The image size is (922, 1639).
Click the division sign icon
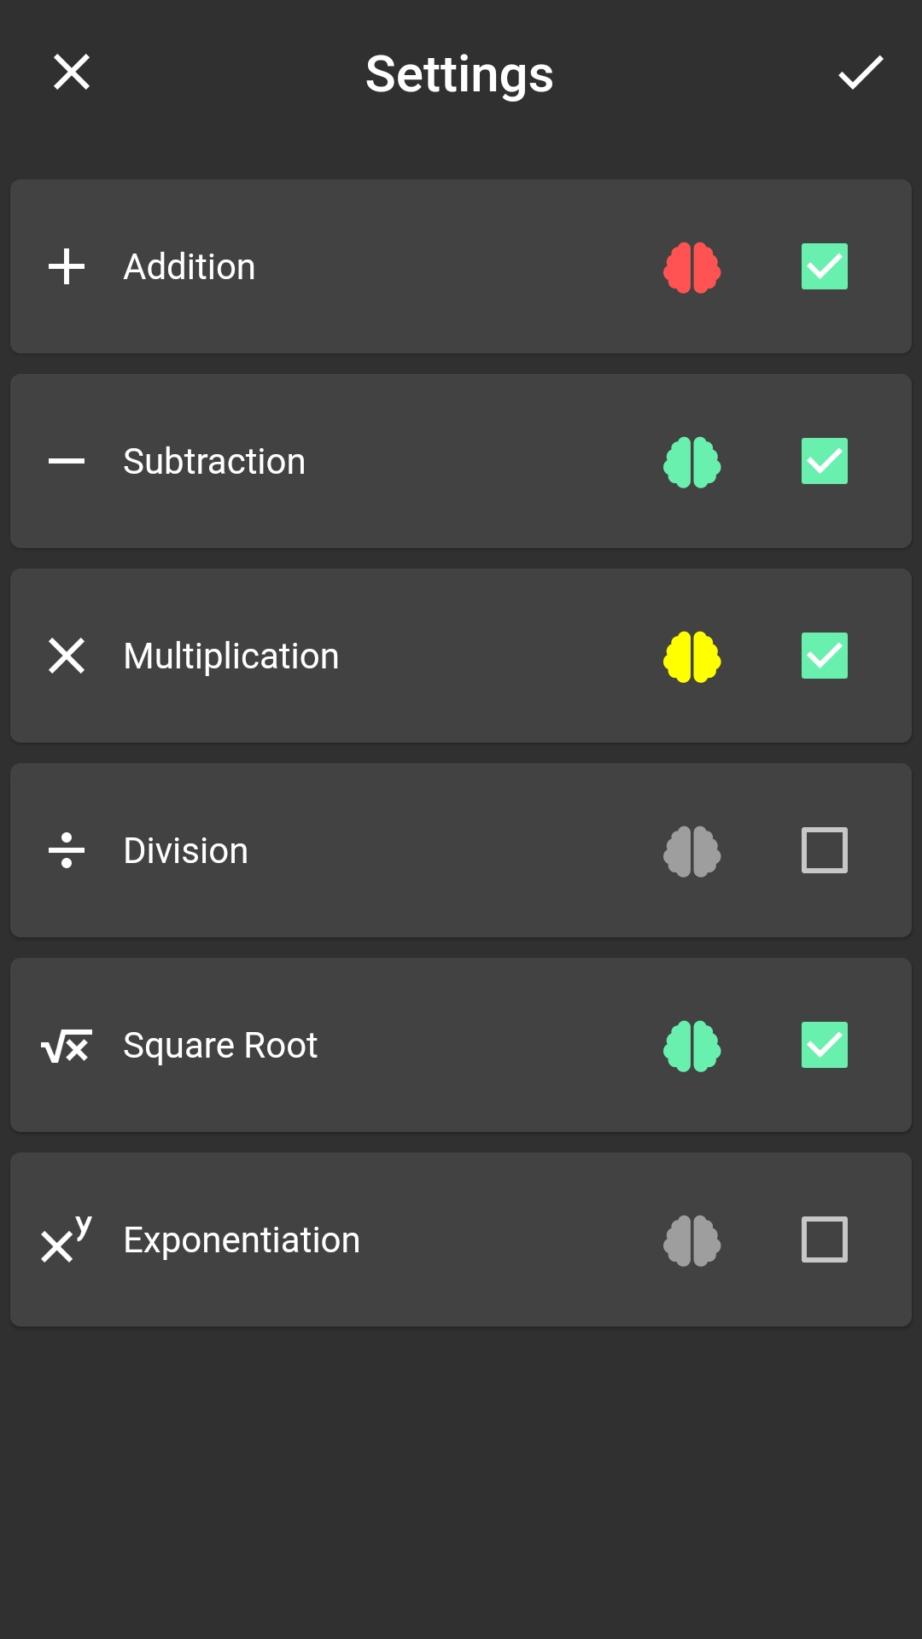(x=67, y=850)
